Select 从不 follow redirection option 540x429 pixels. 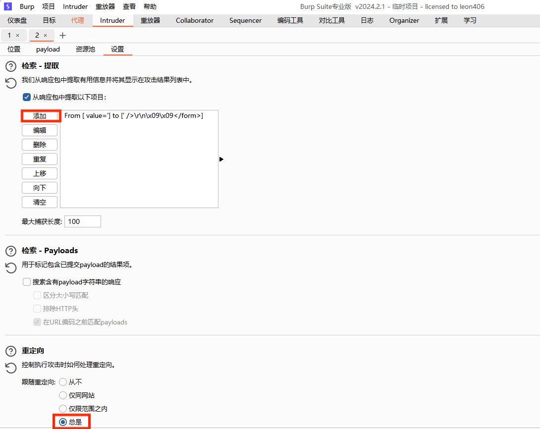(x=63, y=382)
